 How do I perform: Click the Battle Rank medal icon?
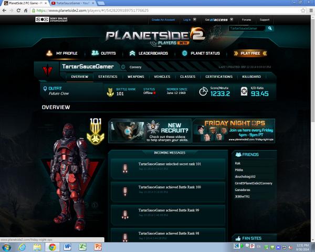[x=110, y=92]
